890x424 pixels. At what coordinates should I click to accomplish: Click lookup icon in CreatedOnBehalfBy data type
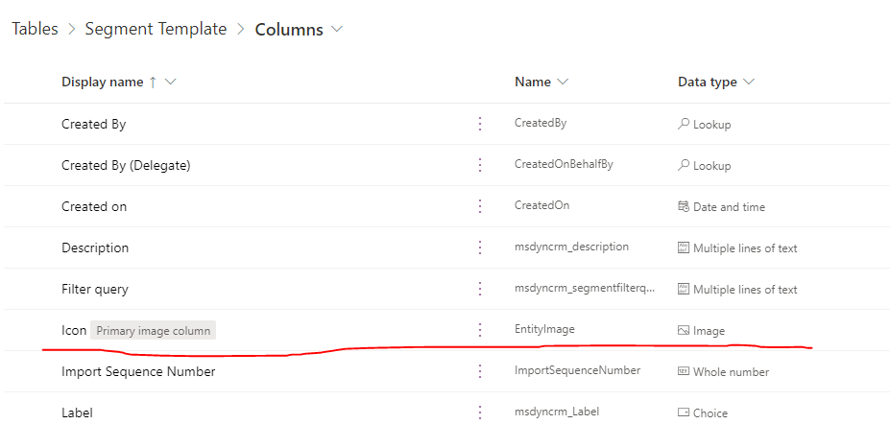point(684,165)
